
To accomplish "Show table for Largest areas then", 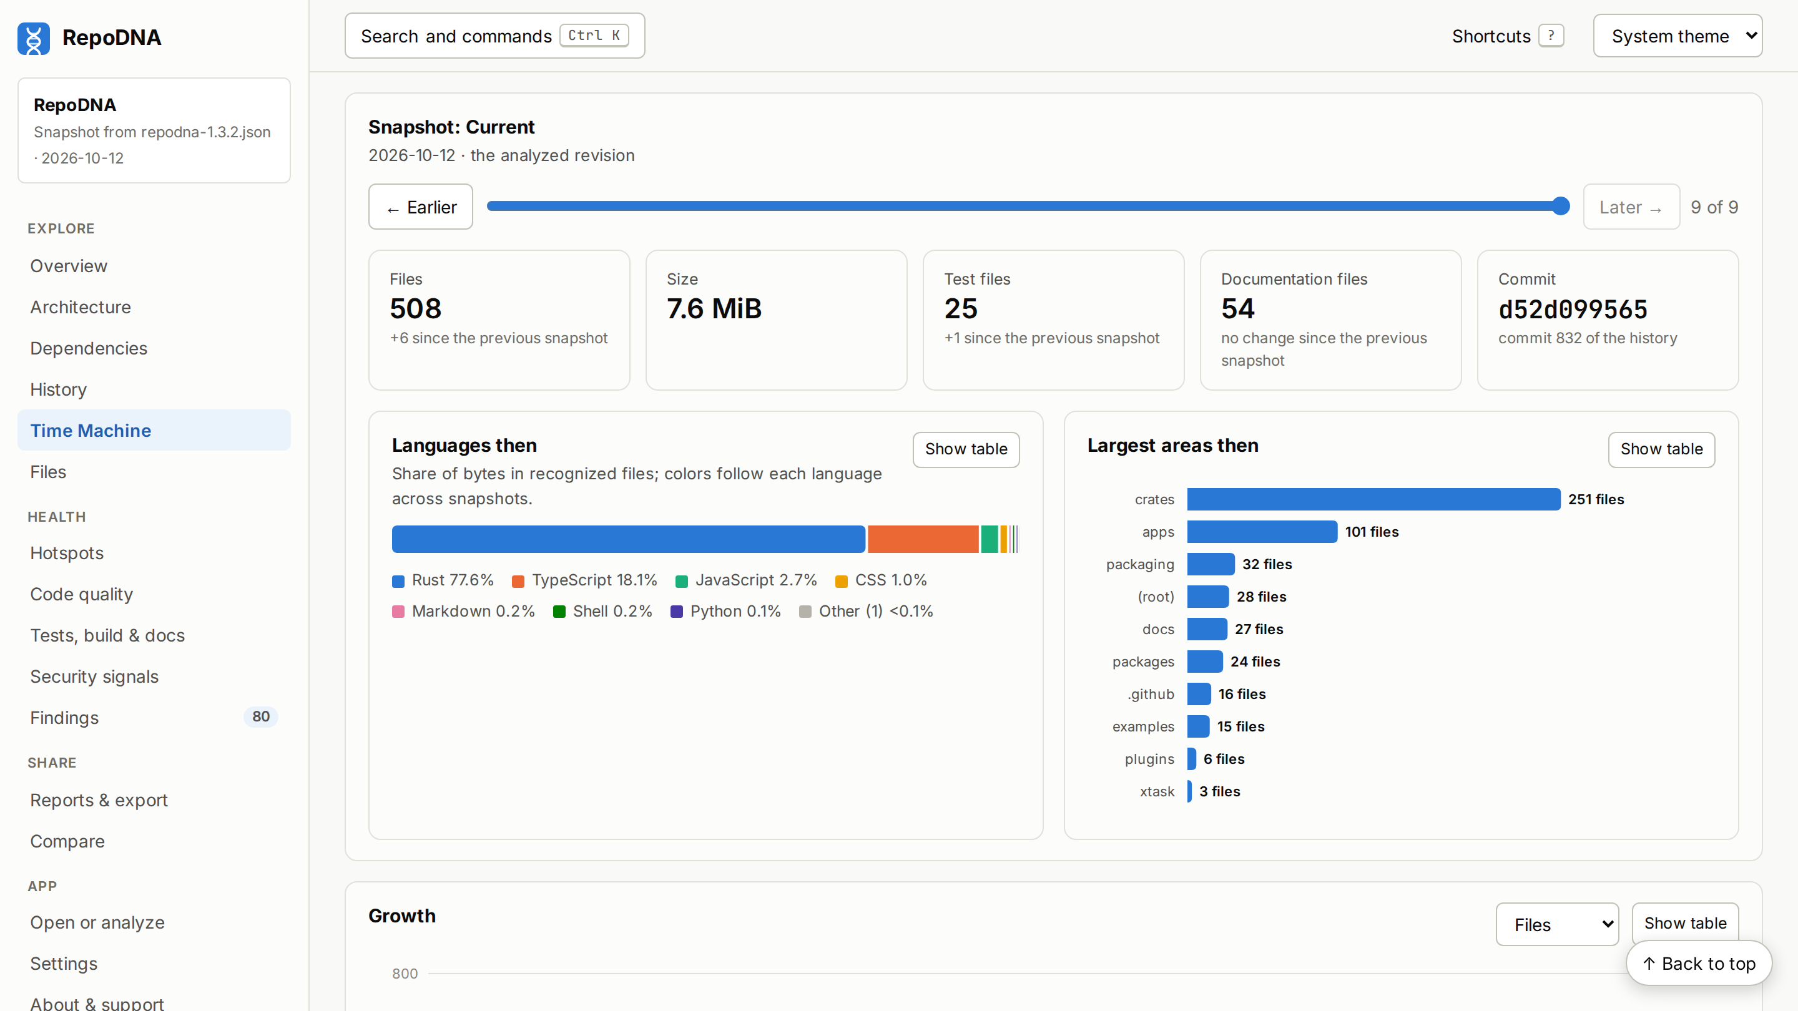I will click(x=1661, y=449).
